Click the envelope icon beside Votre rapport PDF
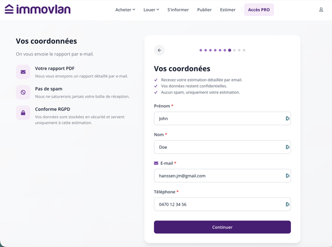 click(x=23, y=72)
